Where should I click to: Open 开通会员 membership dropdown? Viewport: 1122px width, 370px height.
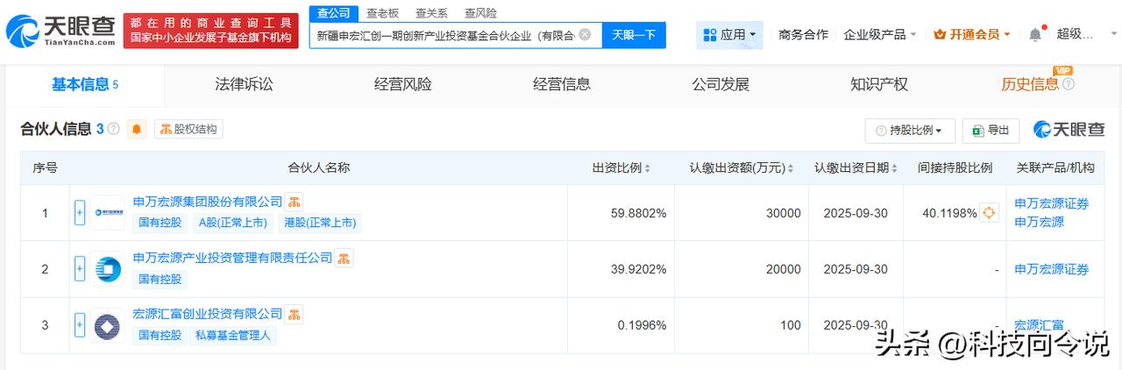(973, 35)
